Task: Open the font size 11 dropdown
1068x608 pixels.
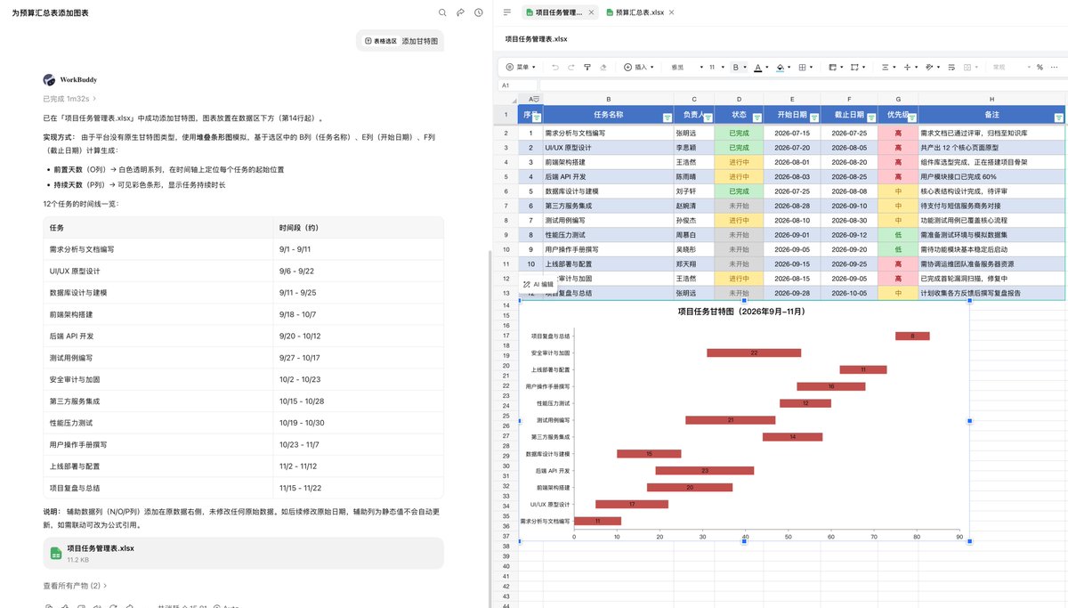Action: pos(716,67)
